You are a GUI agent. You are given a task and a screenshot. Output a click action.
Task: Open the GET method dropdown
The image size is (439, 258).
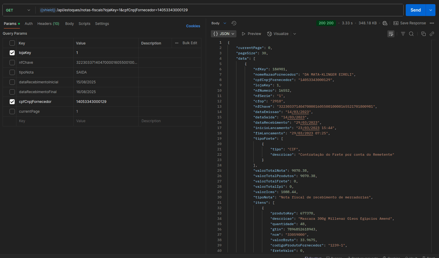tap(18, 10)
